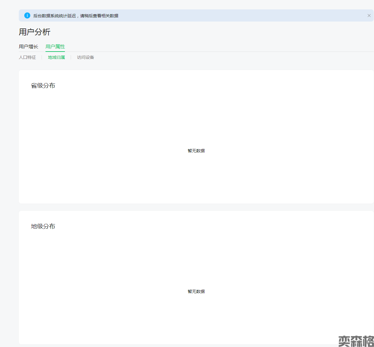Screen dimensions: 374x347
Task: Click divider between 人口特征 and 地域归属
Action: (42, 57)
